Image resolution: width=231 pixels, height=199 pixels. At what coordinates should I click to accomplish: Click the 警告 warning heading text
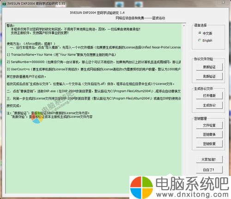(x=11, y=25)
